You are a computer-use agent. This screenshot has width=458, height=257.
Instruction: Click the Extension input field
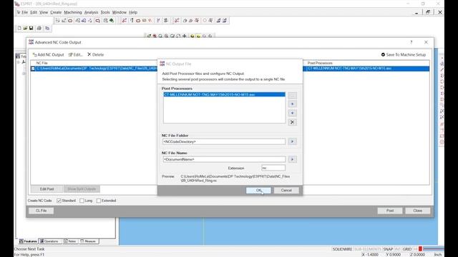pyautogui.click(x=273, y=168)
